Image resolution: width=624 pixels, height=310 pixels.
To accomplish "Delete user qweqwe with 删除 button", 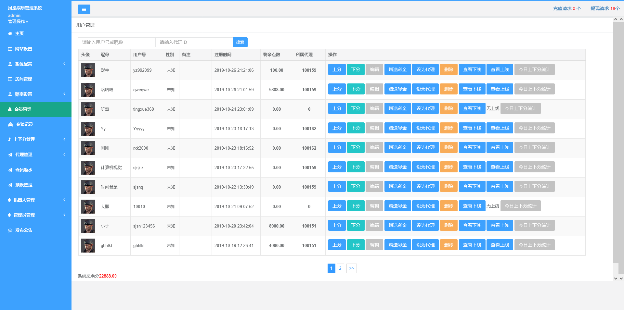I will (448, 89).
